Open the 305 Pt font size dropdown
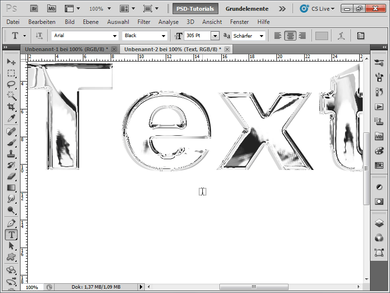The image size is (390, 293). pyautogui.click(x=215, y=36)
